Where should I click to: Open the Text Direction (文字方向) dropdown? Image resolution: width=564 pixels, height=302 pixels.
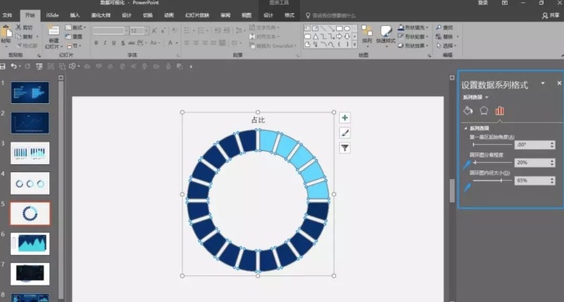pyautogui.click(x=264, y=27)
